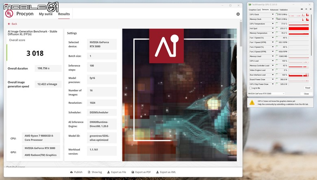
Task: Take GPU-Z screenshot with camera icon
Action: 302,9
